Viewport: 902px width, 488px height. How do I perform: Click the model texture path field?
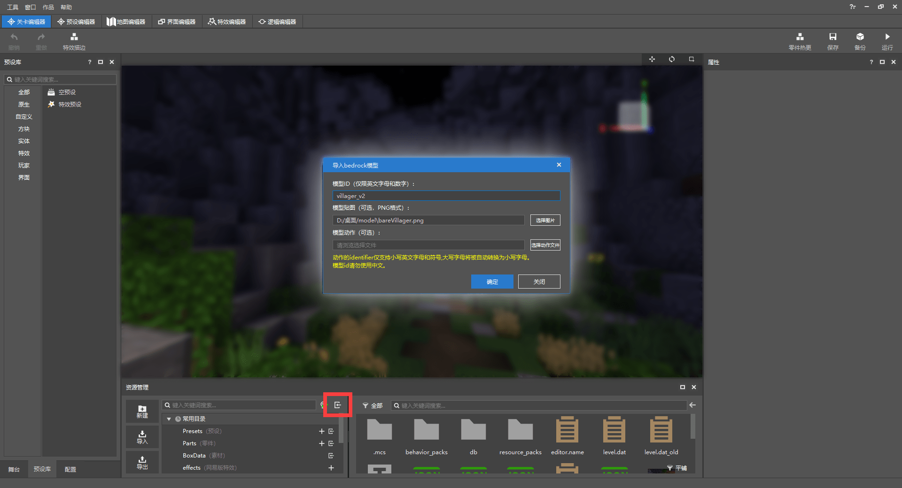(x=428, y=220)
